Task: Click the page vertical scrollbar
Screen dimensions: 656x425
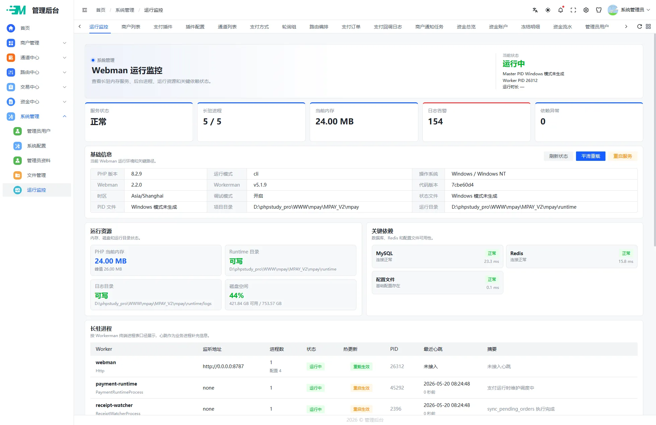Action: 654,140
